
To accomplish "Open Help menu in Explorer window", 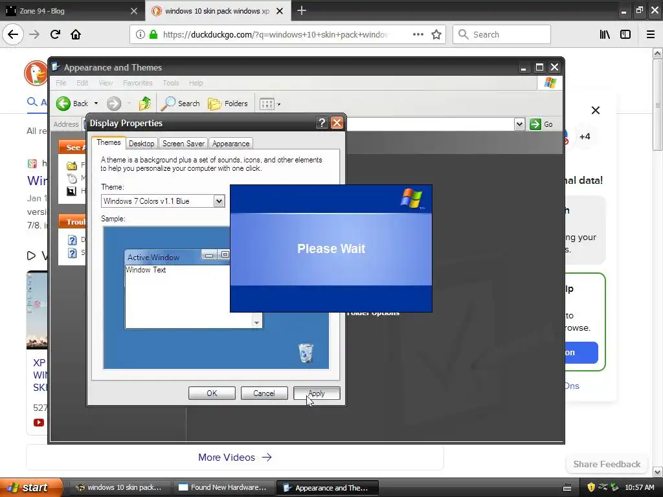I will (196, 83).
